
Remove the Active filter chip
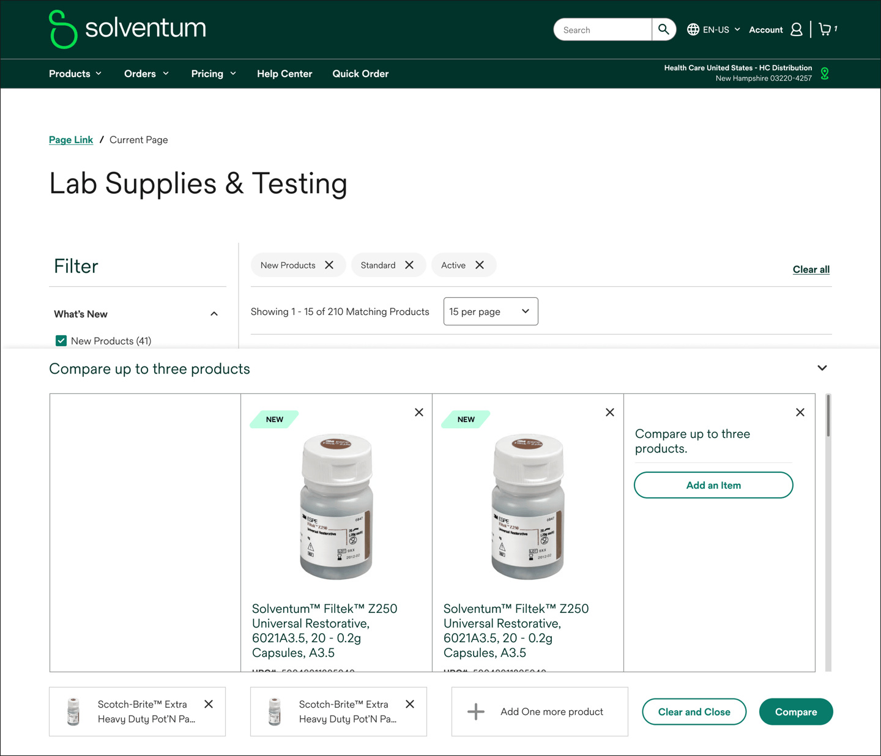480,265
